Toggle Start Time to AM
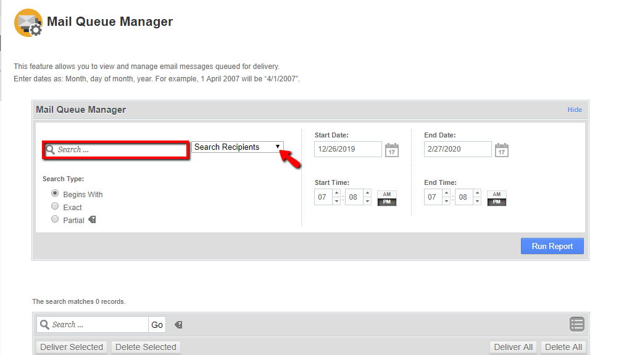 [x=387, y=194]
